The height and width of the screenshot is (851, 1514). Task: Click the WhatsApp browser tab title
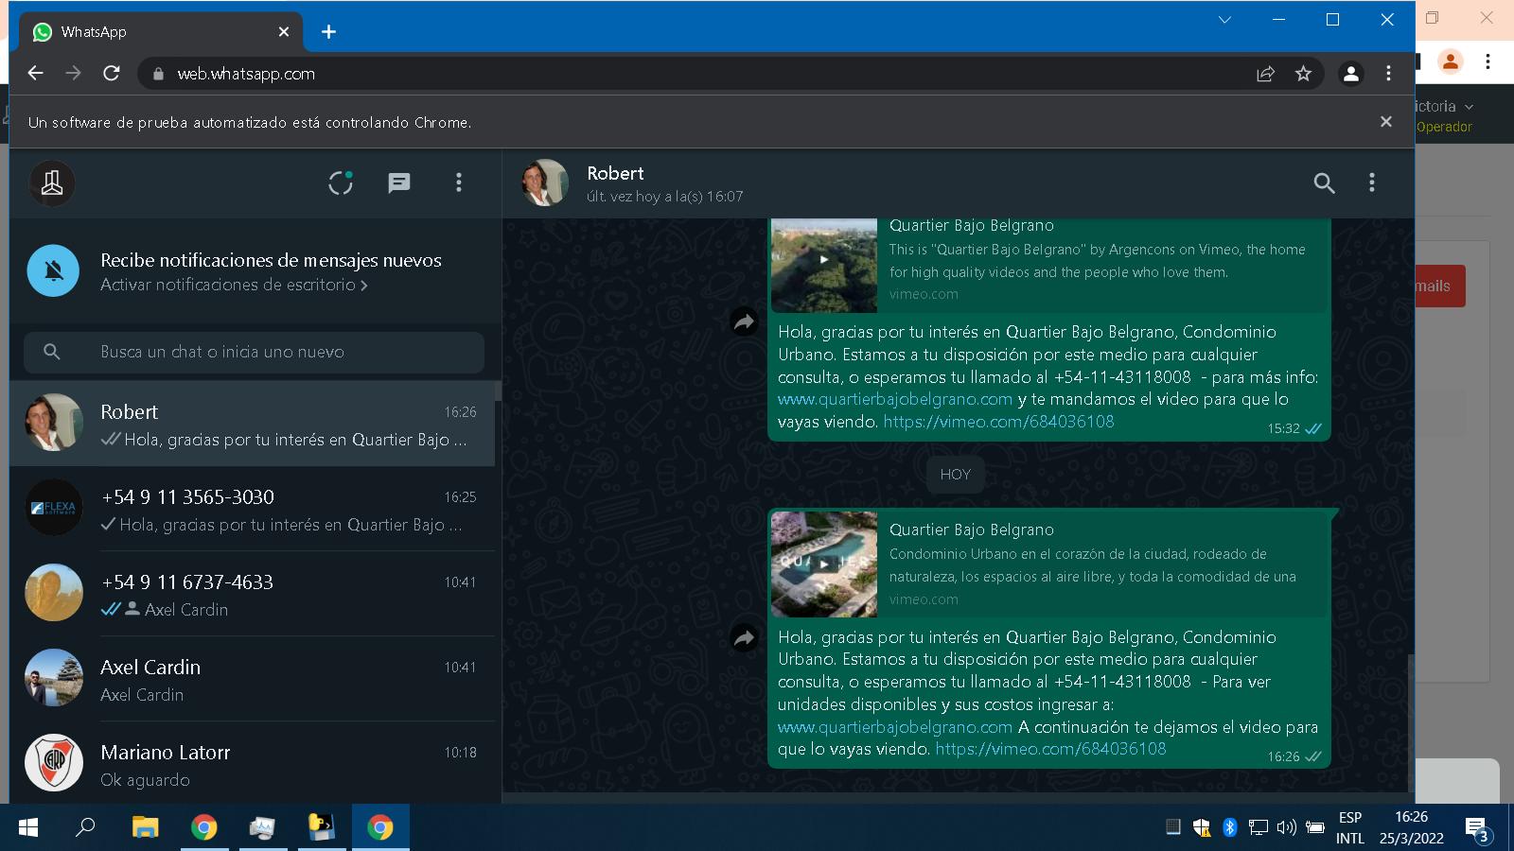(94, 32)
